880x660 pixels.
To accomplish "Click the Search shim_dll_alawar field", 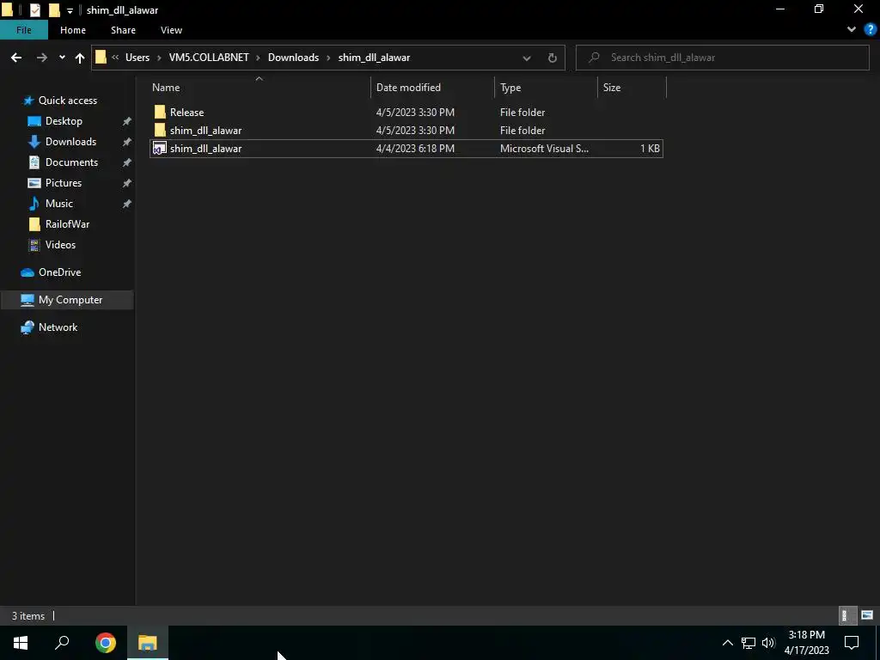I will coord(722,58).
